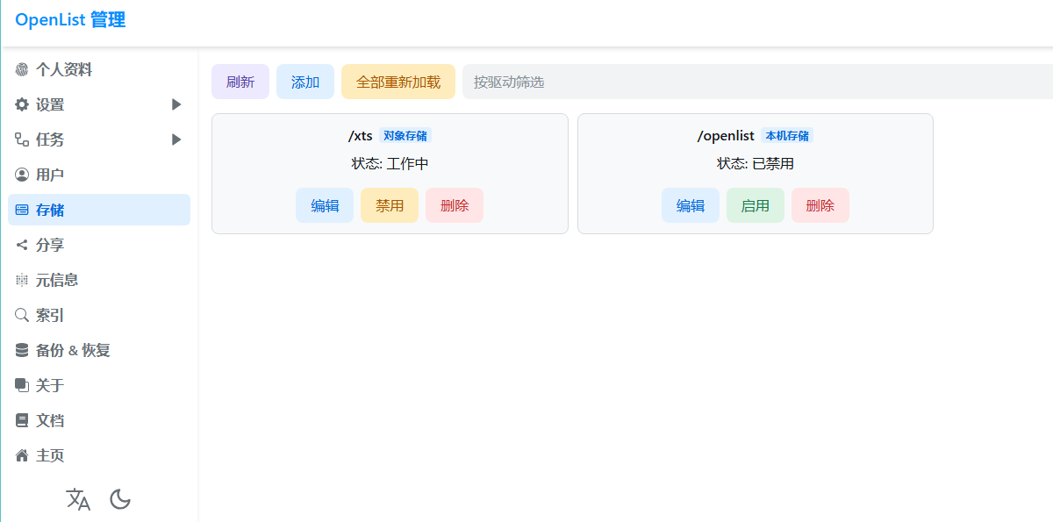The width and height of the screenshot is (1053, 522).
Task: Click the magnifier icon for 索引
Action: click(x=22, y=315)
